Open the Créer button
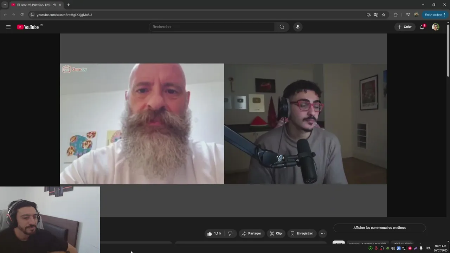The image size is (450, 253). pyautogui.click(x=405, y=27)
